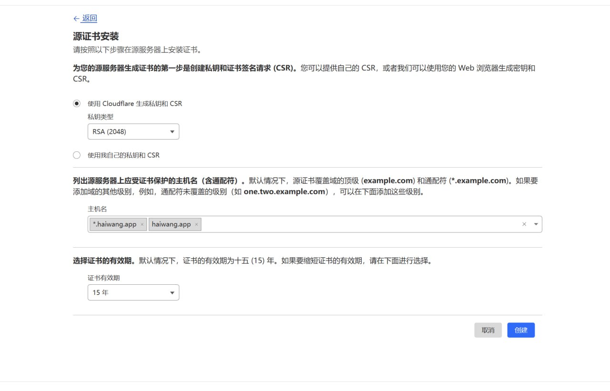Follow the 返回 link text
Image resolution: width=610 pixels, height=391 pixels.
tap(89, 19)
